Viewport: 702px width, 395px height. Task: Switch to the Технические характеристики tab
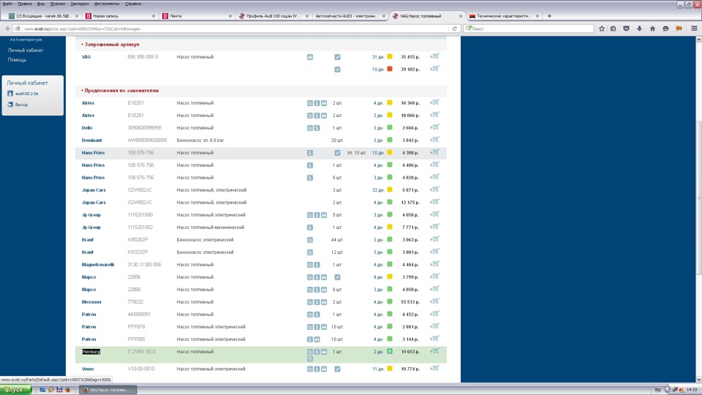click(x=504, y=16)
